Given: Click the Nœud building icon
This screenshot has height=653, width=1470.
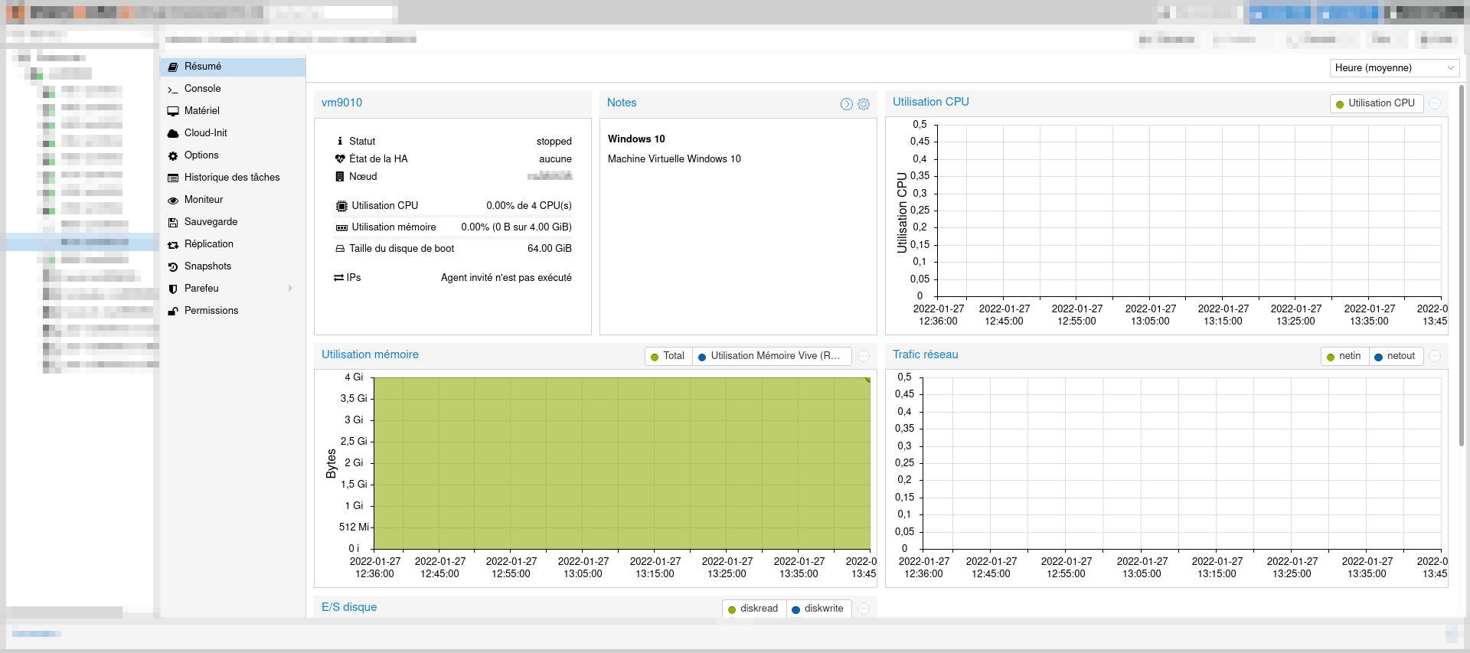Looking at the screenshot, I should pyautogui.click(x=340, y=177).
